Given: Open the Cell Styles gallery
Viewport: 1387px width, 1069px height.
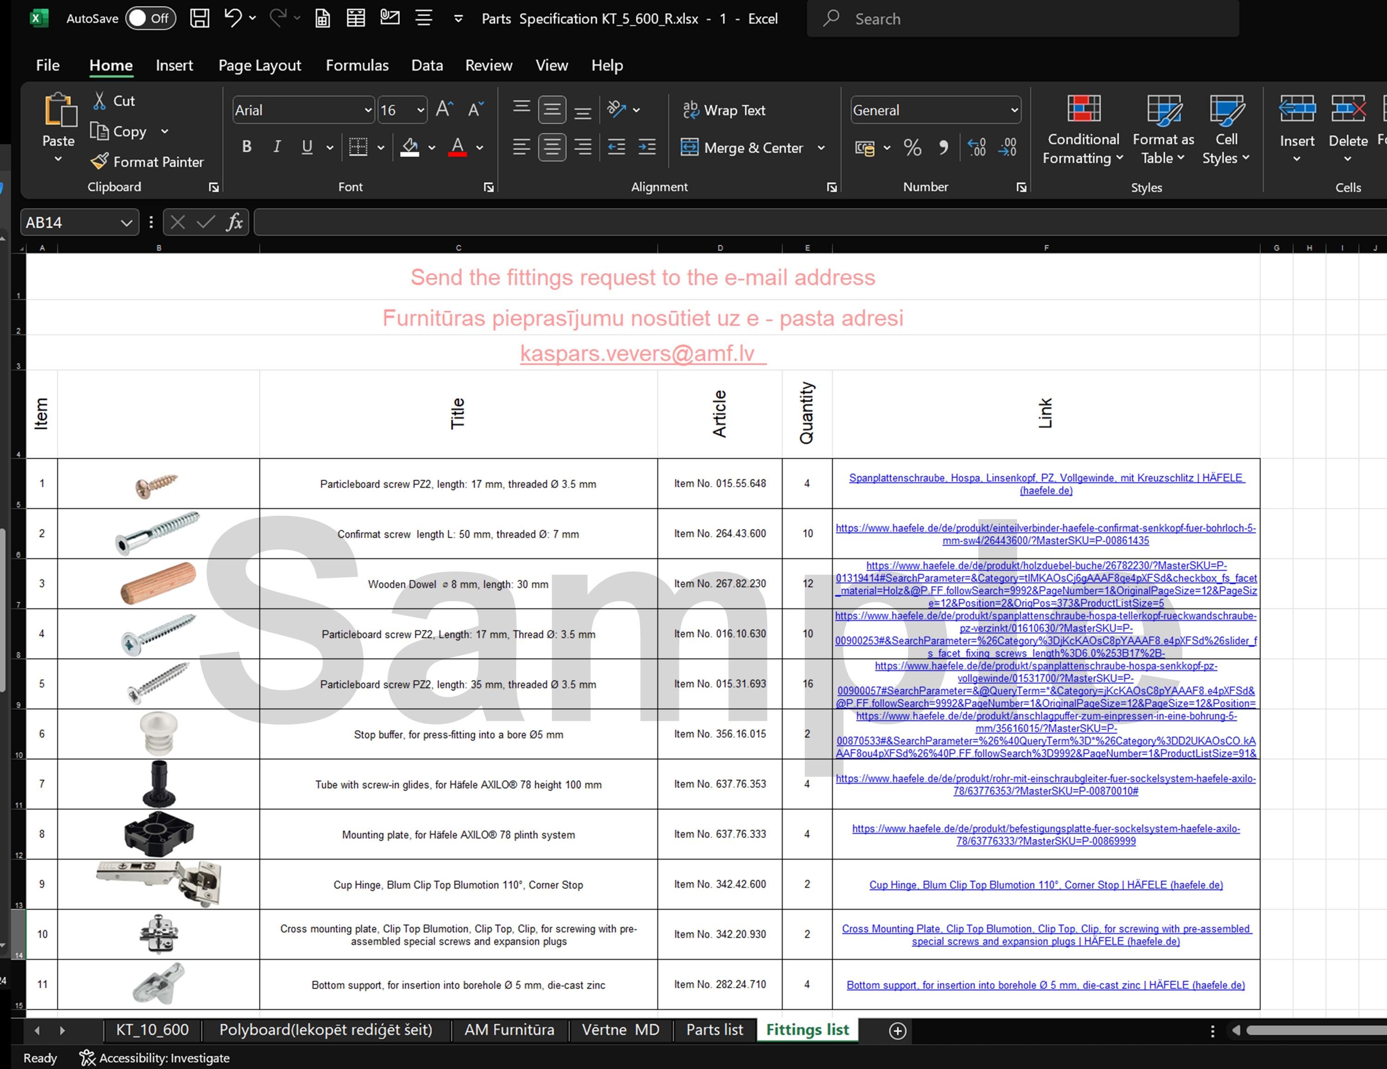Looking at the screenshot, I should pos(1226,129).
